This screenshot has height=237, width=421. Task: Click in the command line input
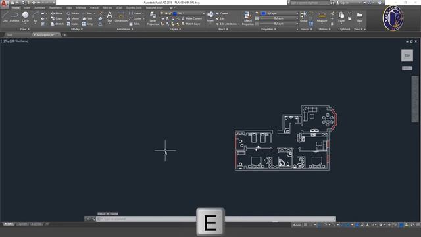click(x=216, y=219)
